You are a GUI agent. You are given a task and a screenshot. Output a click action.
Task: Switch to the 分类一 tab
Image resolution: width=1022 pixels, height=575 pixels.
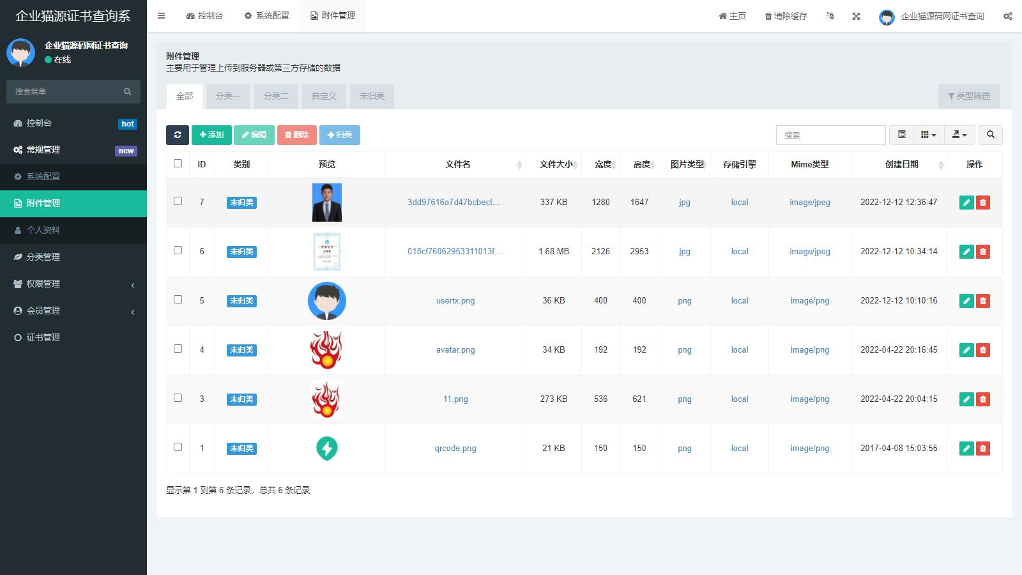pyautogui.click(x=228, y=96)
